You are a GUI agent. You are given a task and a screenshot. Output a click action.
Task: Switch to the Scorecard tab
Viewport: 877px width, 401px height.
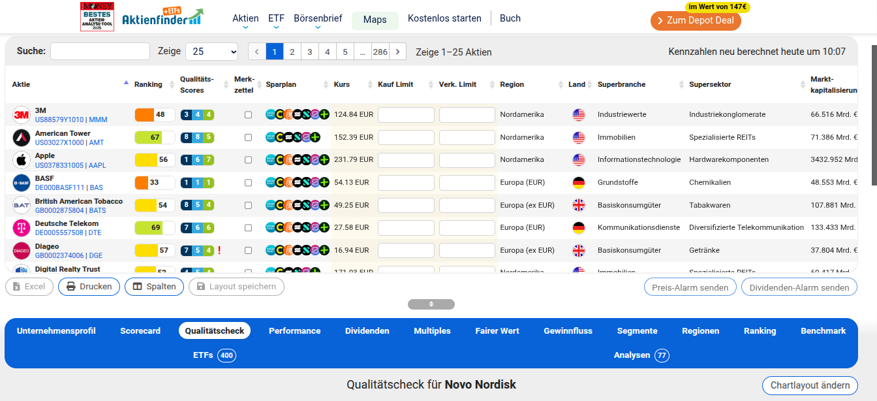140,330
